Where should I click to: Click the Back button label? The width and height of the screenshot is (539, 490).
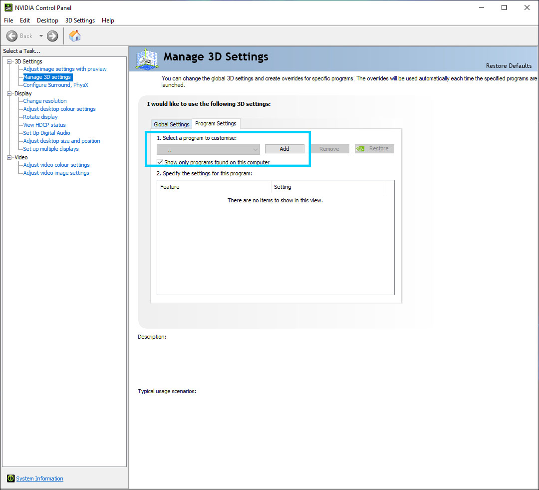coord(26,36)
